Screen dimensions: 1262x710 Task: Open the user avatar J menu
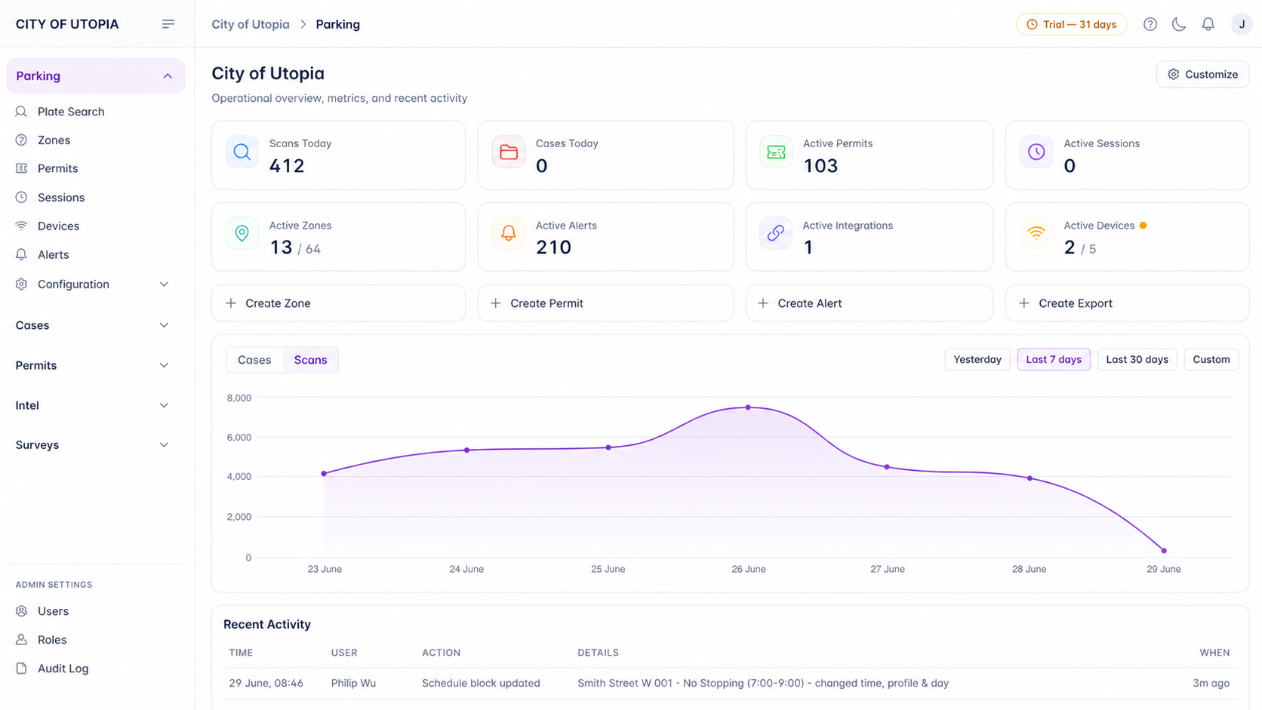(x=1242, y=24)
